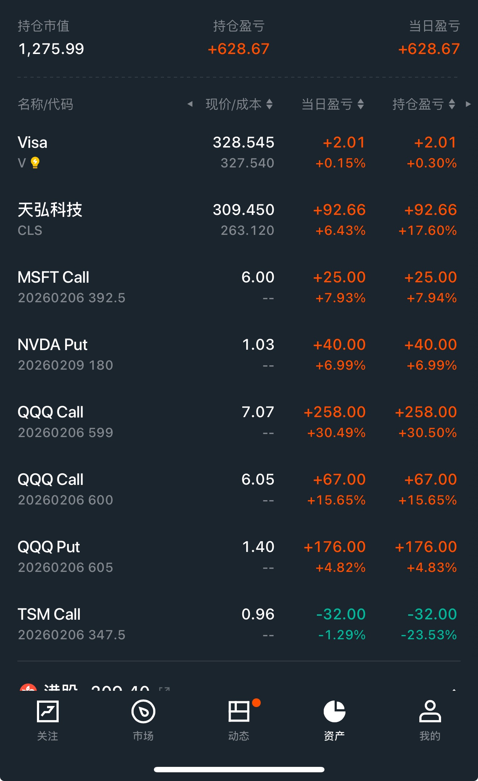Select the 资产 pie chart icon
The width and height of the screenshot is (478, 781).
pos(334,712)
